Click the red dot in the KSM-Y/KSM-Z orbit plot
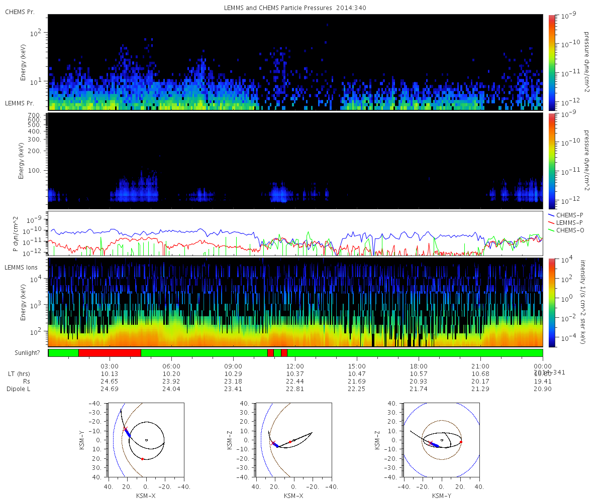Image resolution: width=603 pixels, height=502 pixels. 461,442
